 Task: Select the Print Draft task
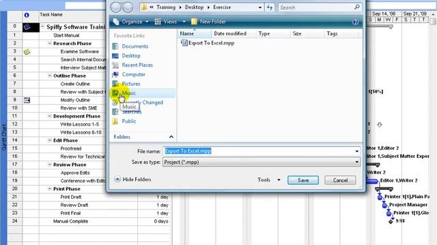coord(71,197)
